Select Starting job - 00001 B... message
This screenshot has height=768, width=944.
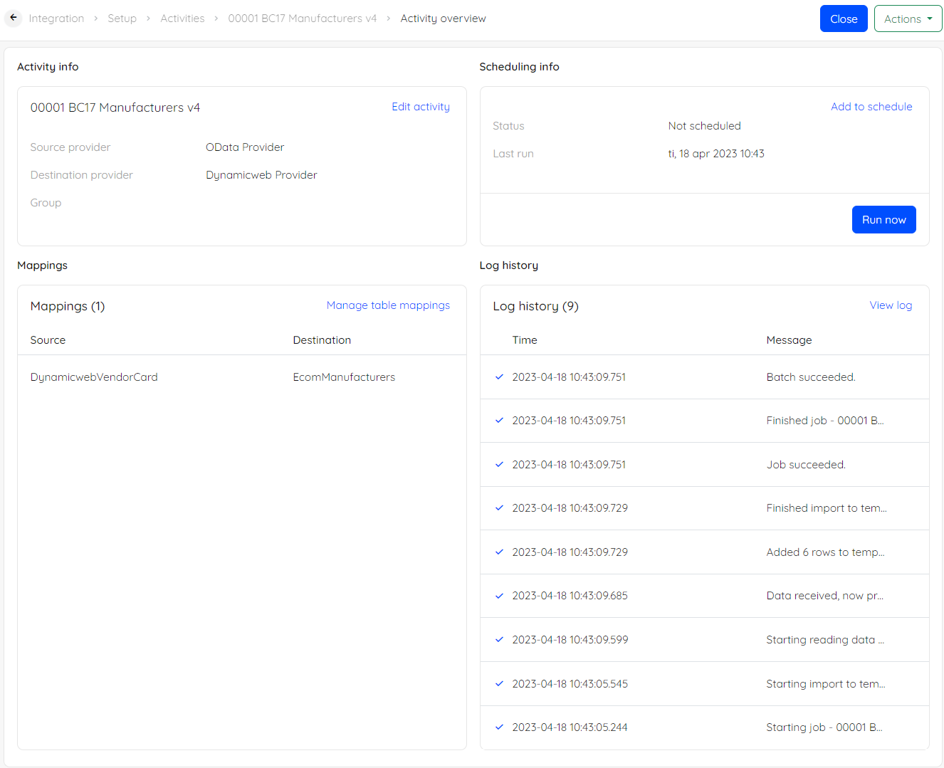tap(824, 727)
